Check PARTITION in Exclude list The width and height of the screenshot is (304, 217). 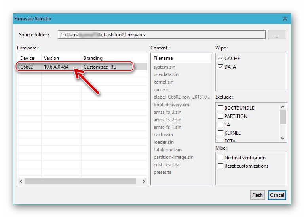(220, 116)
